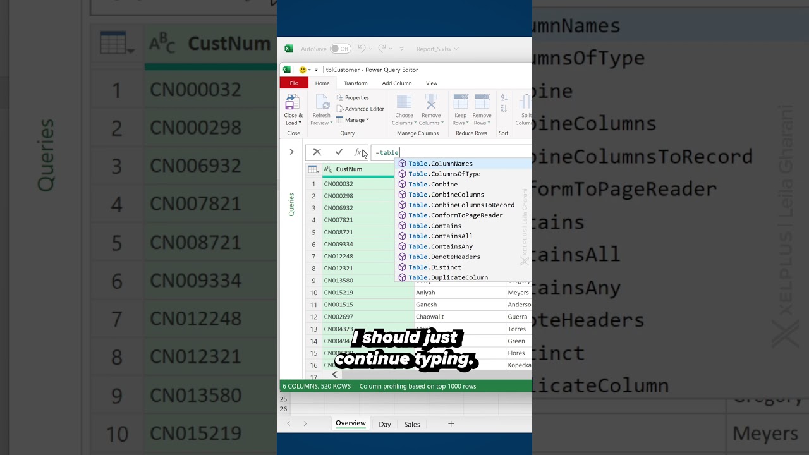Toggle AutoSave switch
809x455 pixels.
[340, 49]
